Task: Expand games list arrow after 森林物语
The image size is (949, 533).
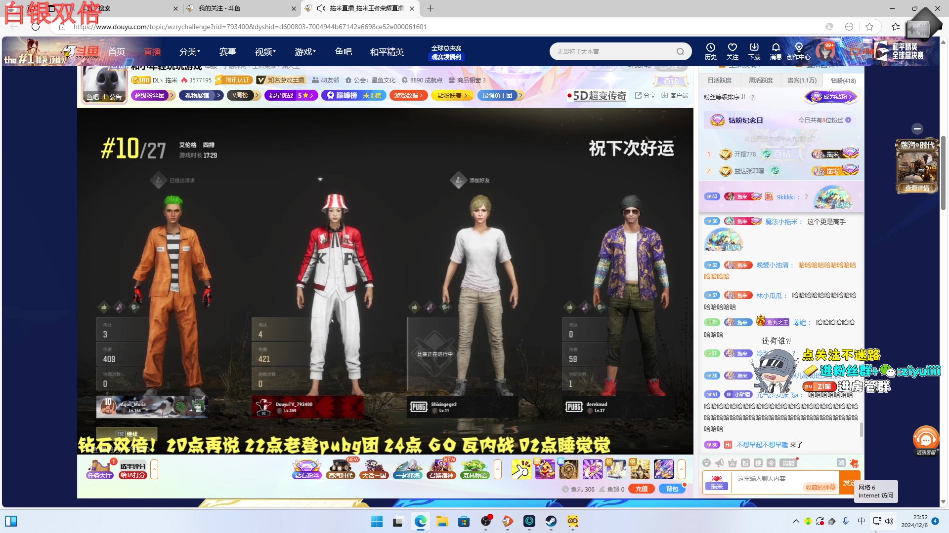Action: click(498, 469)
